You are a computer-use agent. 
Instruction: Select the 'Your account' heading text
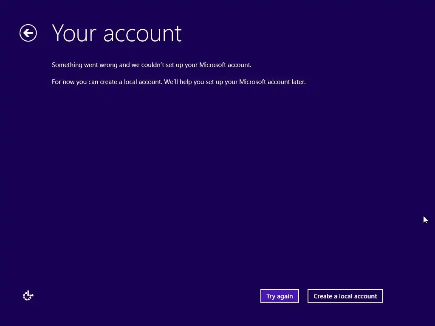pyautogui.click(x=117, y=34)
